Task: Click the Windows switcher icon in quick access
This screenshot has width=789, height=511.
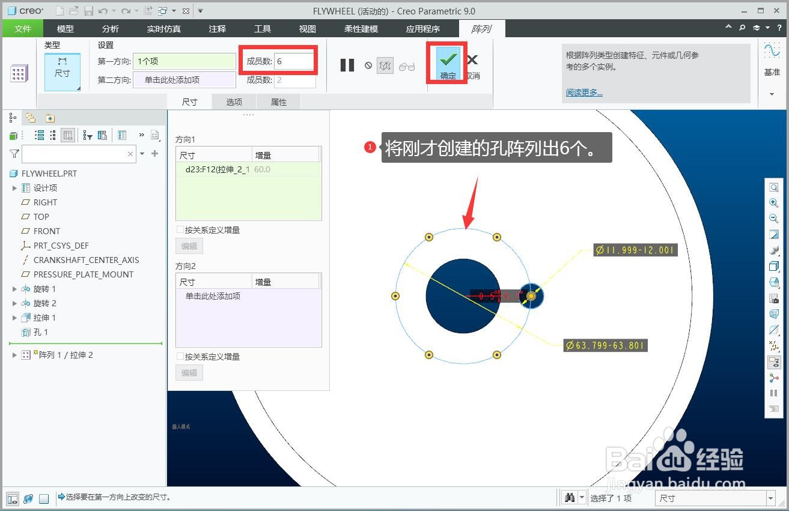Action: pyautogui.click(x=163, y=11)
